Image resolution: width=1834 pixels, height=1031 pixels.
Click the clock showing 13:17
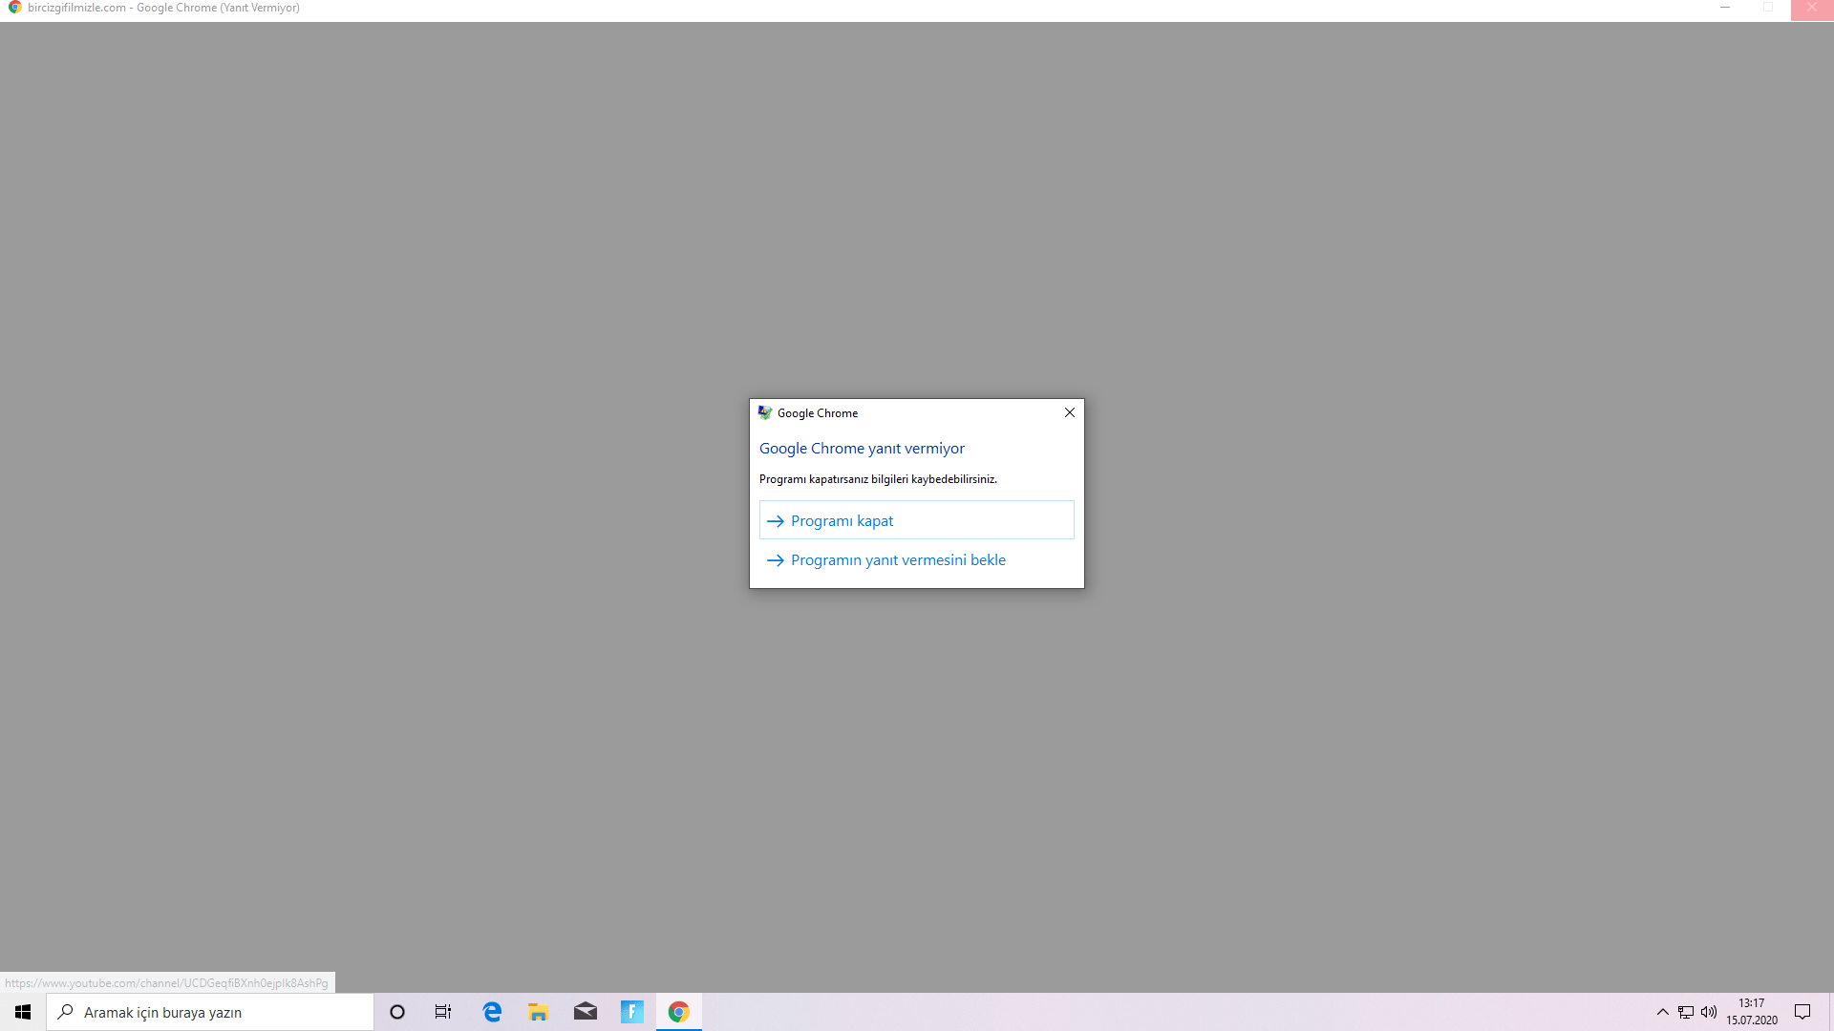click(x=1751, y=1012)
